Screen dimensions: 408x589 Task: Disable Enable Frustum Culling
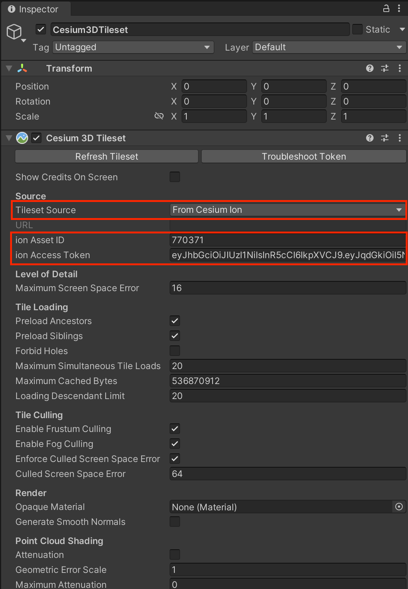click(175, 429)
